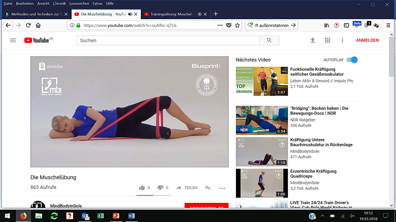This screenshot has width=396, height=222.
Task: Switch to the Trainingsübung: Muschel tab
Action: [x=171, y=14]
